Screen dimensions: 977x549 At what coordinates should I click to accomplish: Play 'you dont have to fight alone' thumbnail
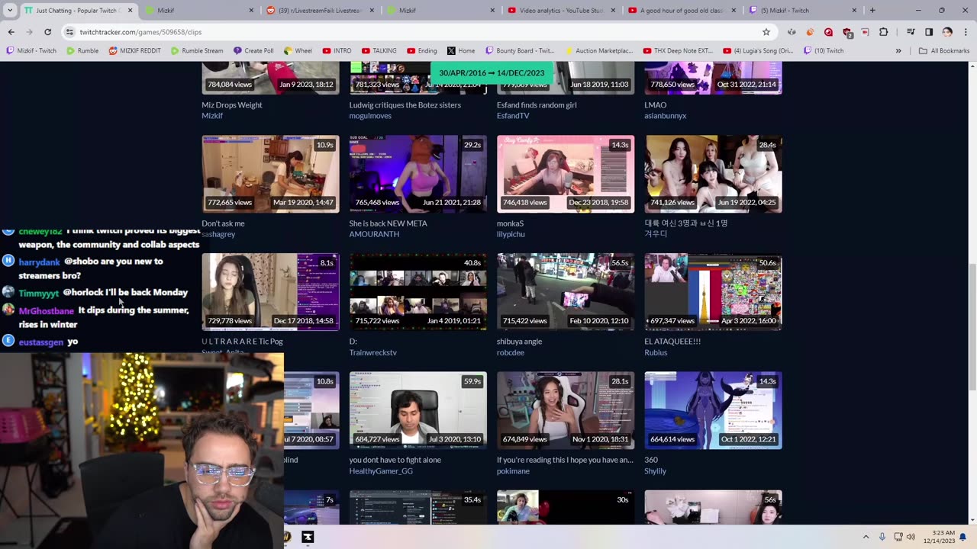pyautogui.click(x=418, y=410)
